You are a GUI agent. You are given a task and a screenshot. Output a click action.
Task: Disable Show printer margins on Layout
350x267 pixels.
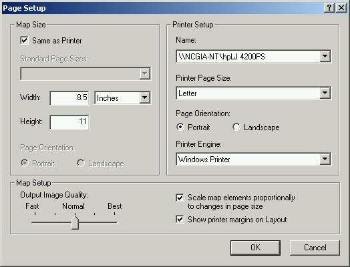click(x=180, y=219)
